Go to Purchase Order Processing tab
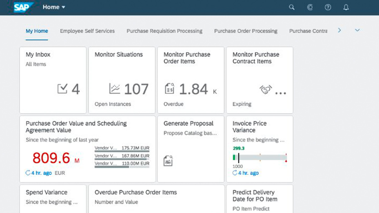Screen dimensions: 379x213 click(246, 31)
